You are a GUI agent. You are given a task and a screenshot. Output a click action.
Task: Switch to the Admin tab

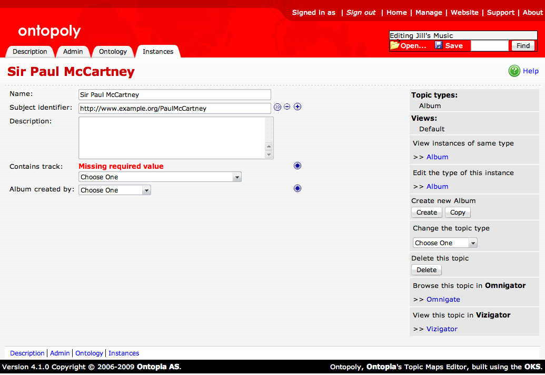click(73, 52)
